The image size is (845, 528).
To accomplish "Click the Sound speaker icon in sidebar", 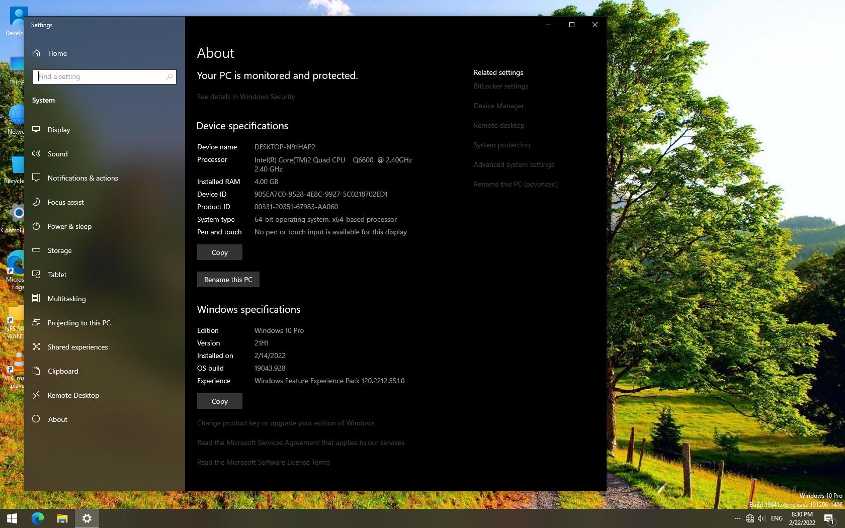I will (x=36, y=153).
